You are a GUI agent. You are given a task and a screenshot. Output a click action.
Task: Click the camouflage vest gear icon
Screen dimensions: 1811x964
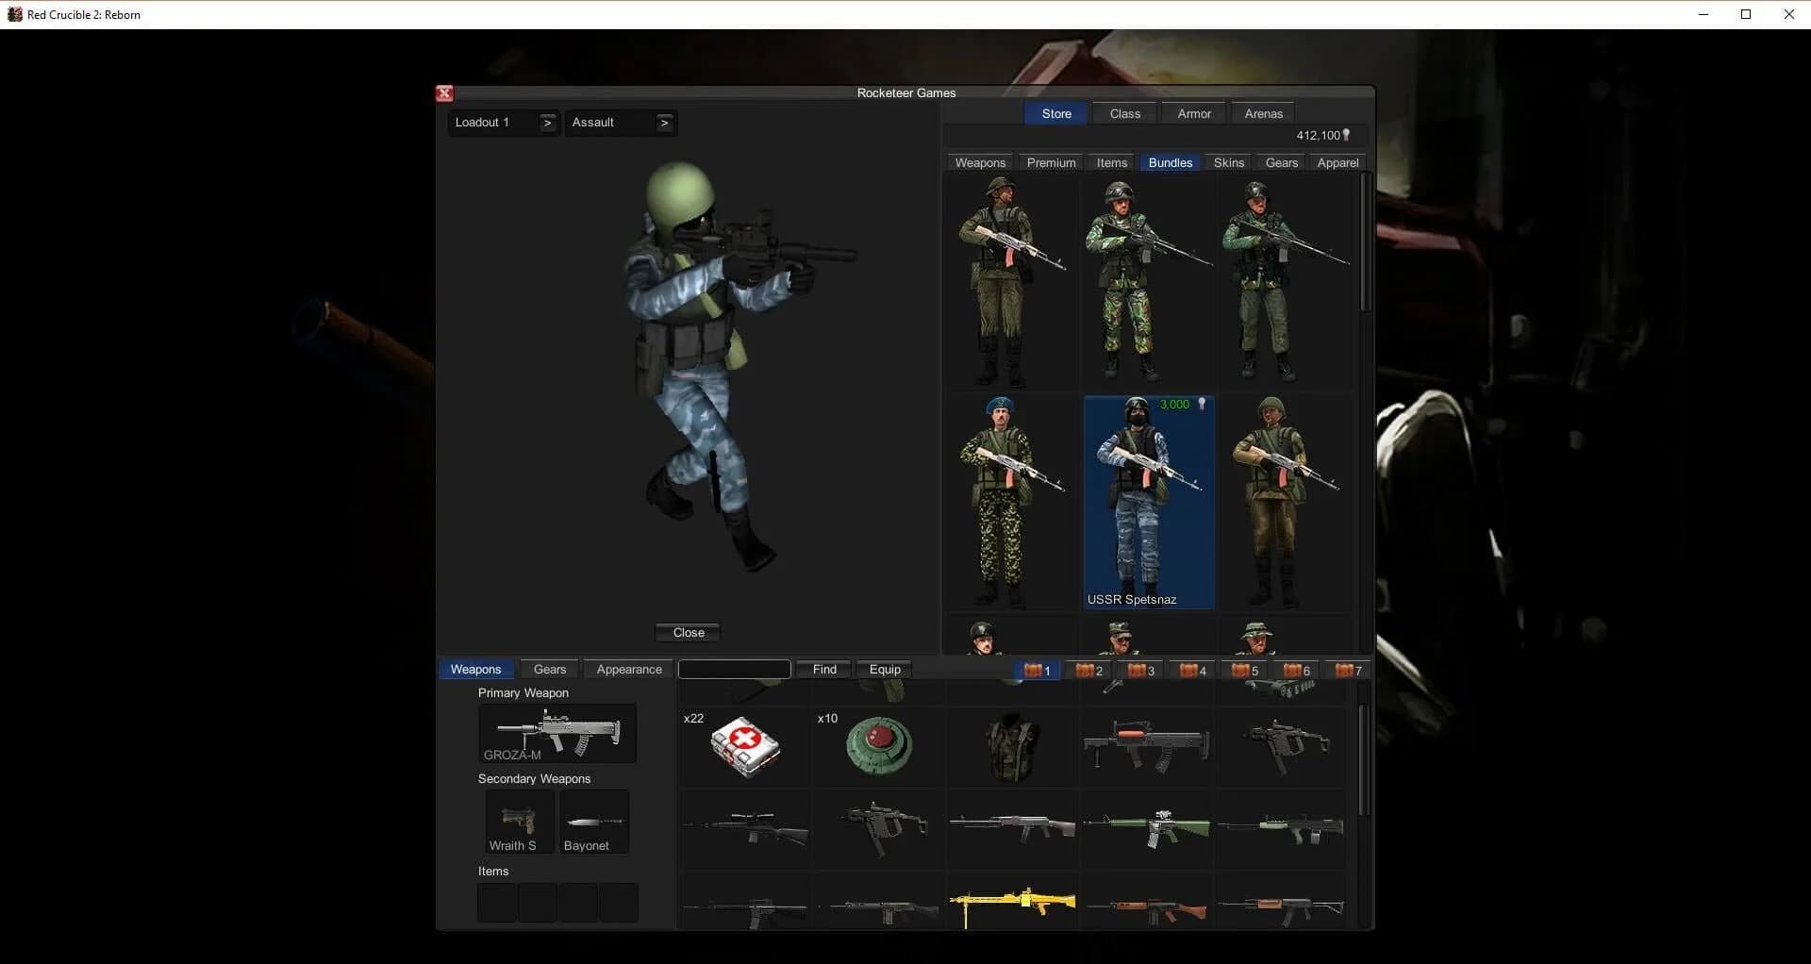(1012, 746)
